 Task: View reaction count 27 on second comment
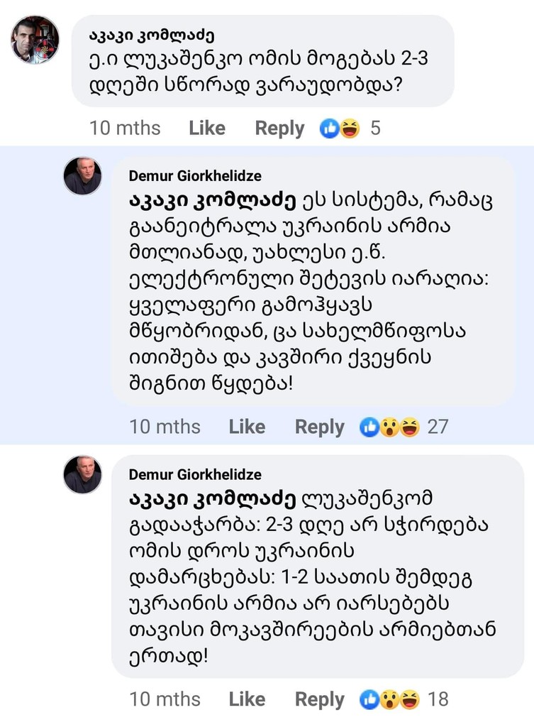pos(438,427)
